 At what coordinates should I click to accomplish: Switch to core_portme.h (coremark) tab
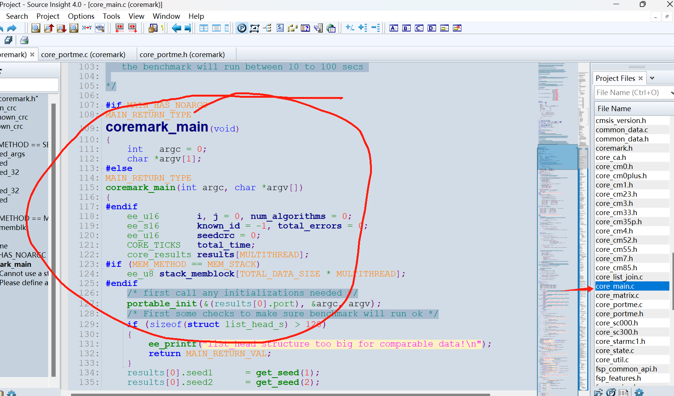coord(182,54)
